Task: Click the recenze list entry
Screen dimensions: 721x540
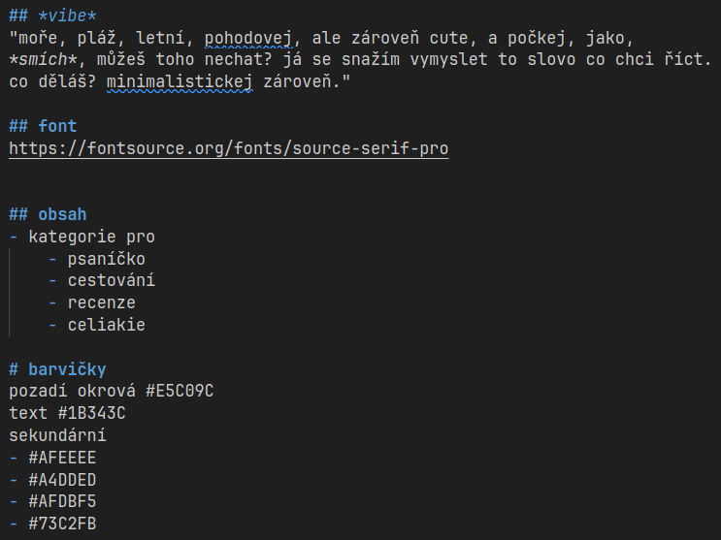Action: [x=101, y=302]
